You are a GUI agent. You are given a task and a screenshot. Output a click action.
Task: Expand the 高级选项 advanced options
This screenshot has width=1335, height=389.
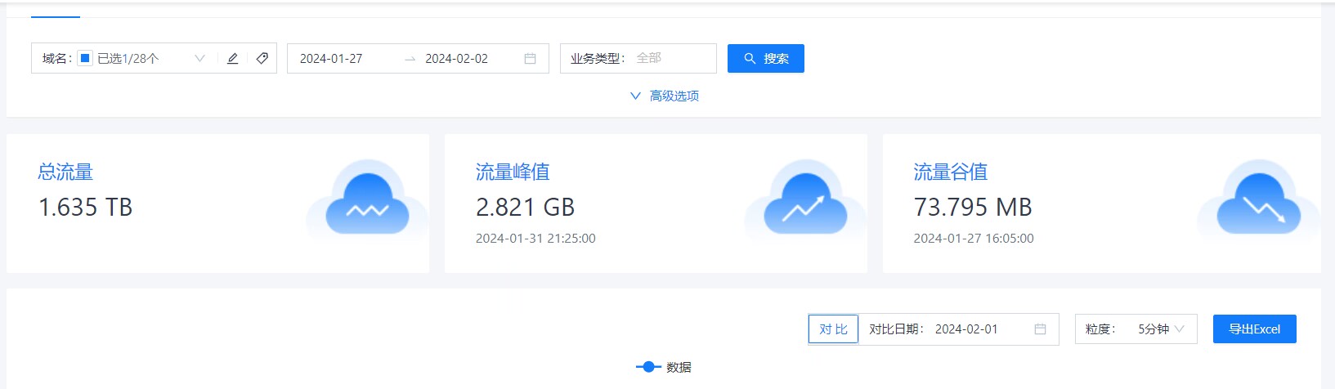point(665,96)
